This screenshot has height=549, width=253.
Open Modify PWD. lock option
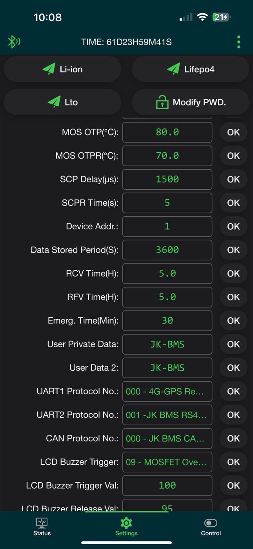(x=190, y=102)
